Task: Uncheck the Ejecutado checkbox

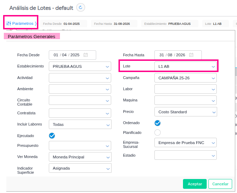Action: click(x=52, y=136)
